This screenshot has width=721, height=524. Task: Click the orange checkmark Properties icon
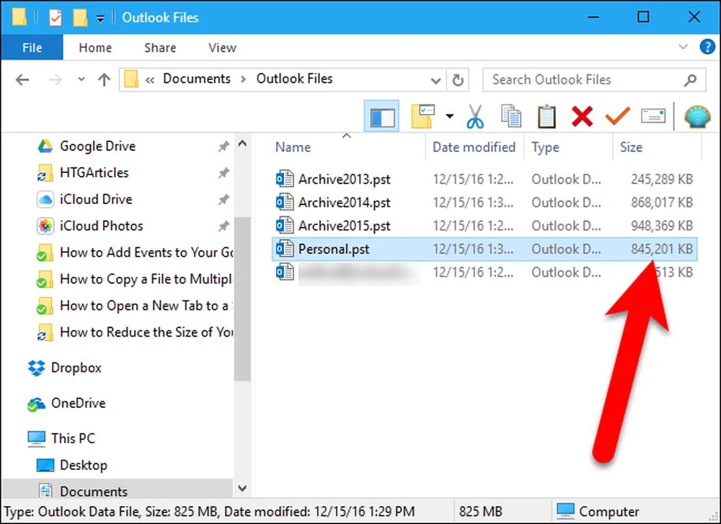618,115
